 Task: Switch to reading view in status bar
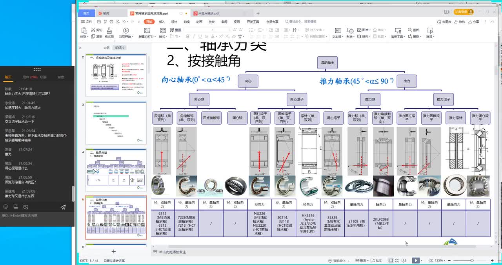pyautogui.click(x=404, y=260)
